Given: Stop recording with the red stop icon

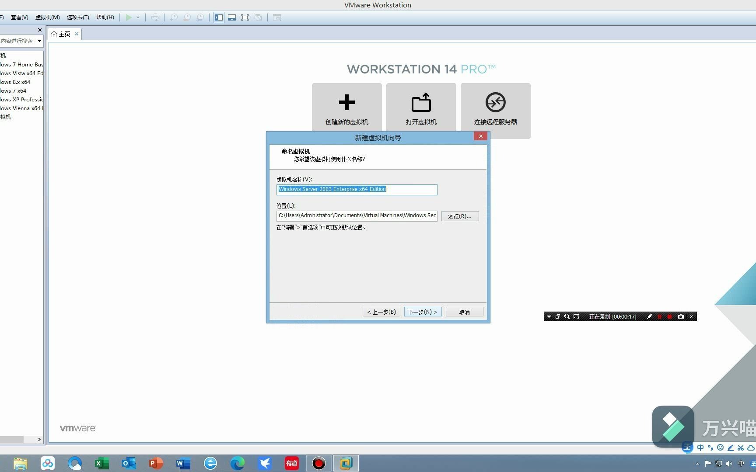Looking at the screenshot, I should pyautogui.click(x=669, y=316).
